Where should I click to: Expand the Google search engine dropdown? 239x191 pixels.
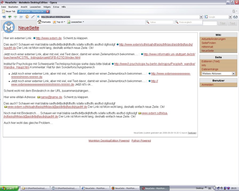(230, 17)
